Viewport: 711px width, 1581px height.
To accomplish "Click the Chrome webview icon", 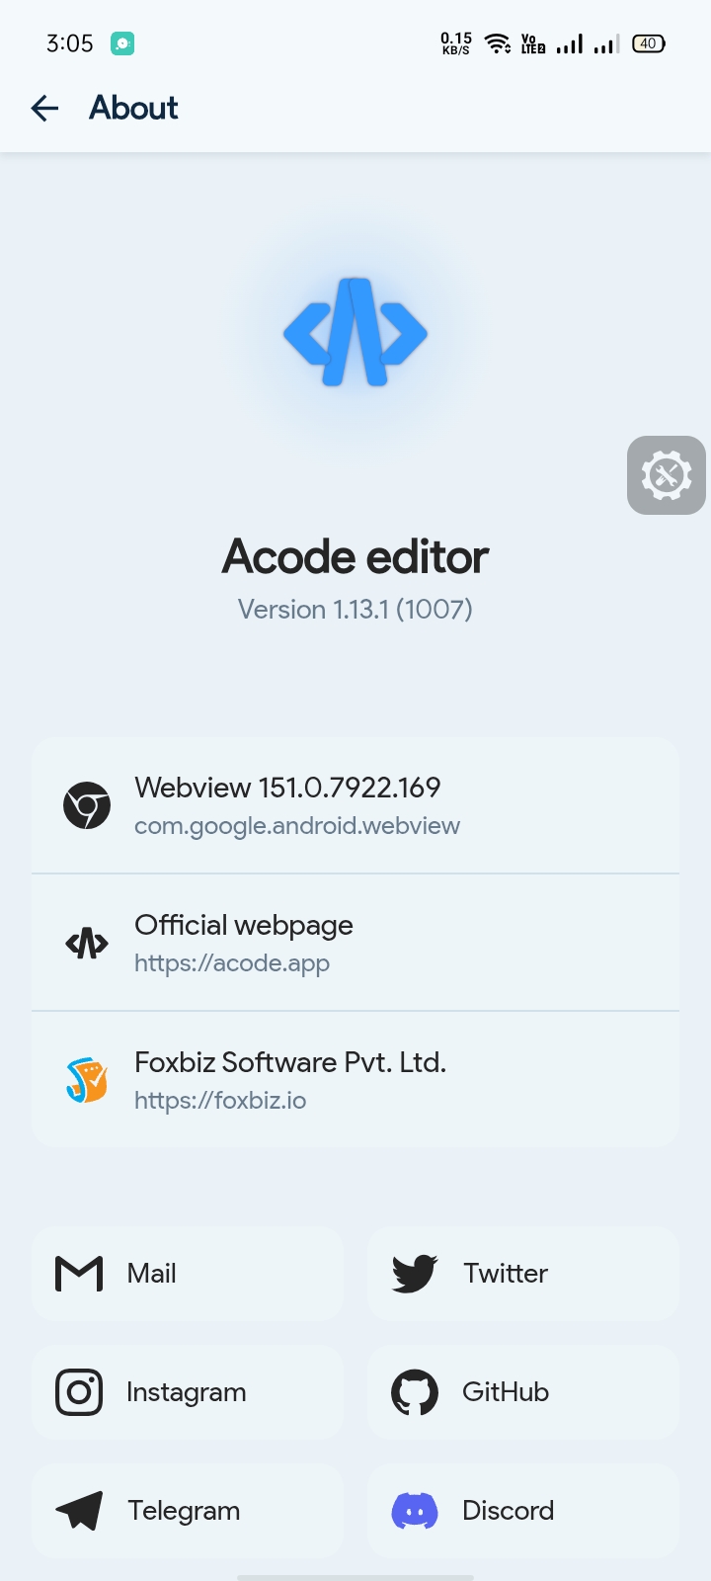I will pyautogui.click(x=87, y=805).
